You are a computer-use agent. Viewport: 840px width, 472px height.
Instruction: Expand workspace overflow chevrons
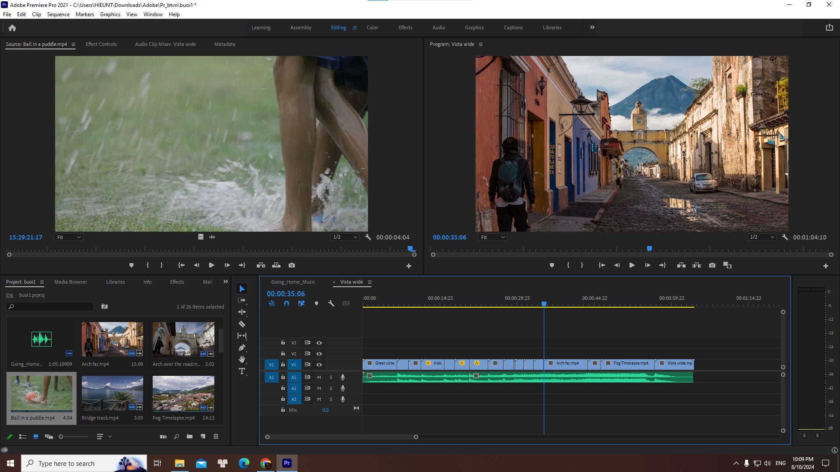[592, 27]
